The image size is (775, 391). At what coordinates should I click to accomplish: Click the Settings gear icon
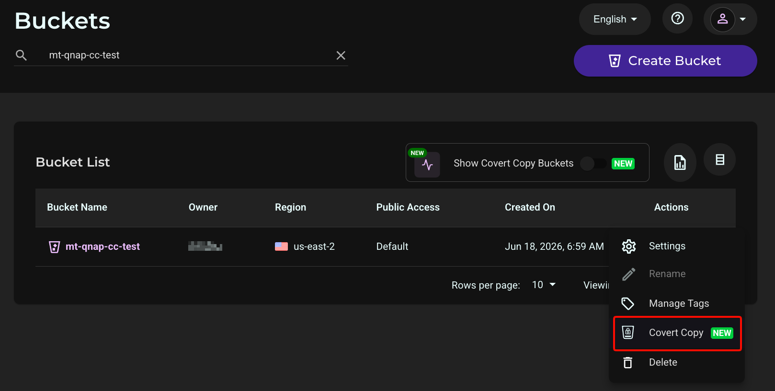coord(628,246)
